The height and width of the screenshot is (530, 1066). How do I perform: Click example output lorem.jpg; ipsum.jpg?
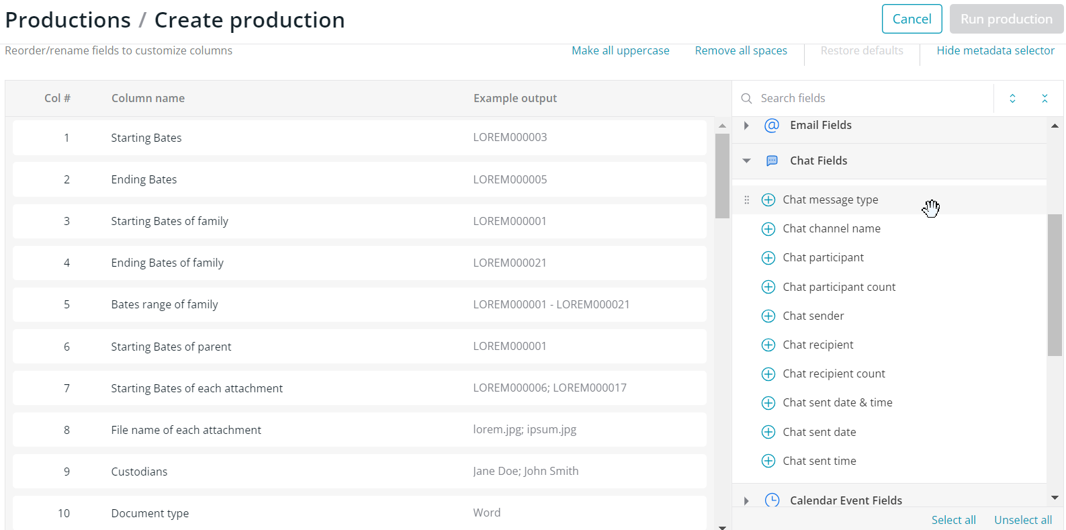(x=525, y=429)
